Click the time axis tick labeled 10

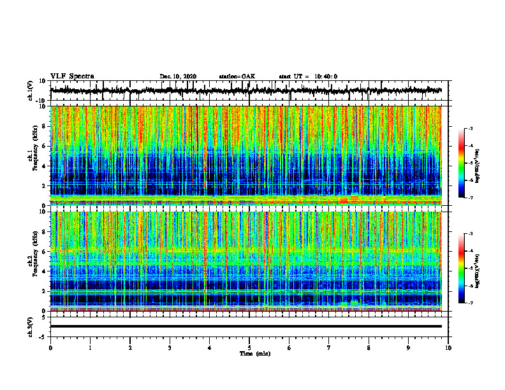coord(448,348)
